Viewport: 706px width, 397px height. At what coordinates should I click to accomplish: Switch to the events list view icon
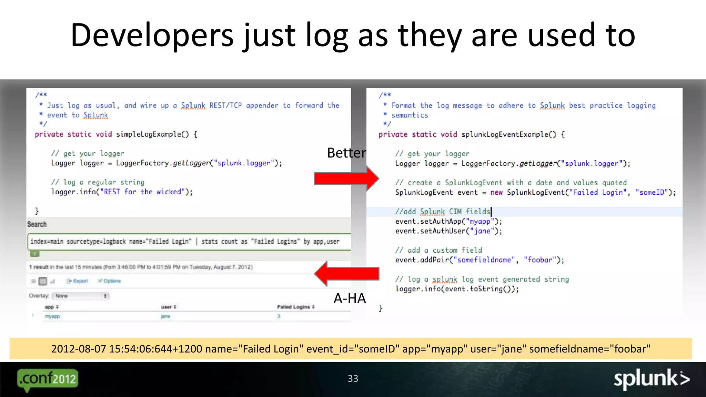(x=33, y=281)
